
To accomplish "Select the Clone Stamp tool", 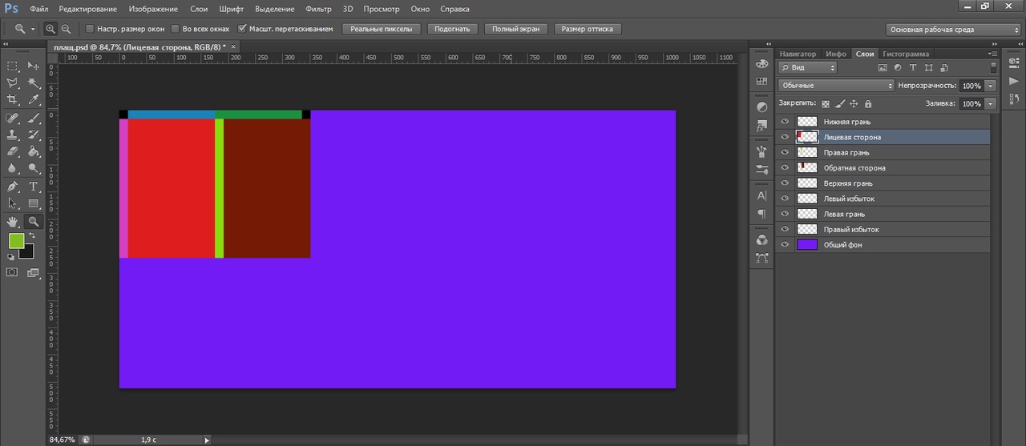I will click(12, 135).
